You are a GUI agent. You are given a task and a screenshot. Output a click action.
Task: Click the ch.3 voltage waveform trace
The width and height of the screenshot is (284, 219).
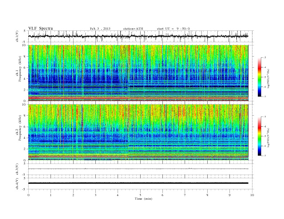[138, 169]
